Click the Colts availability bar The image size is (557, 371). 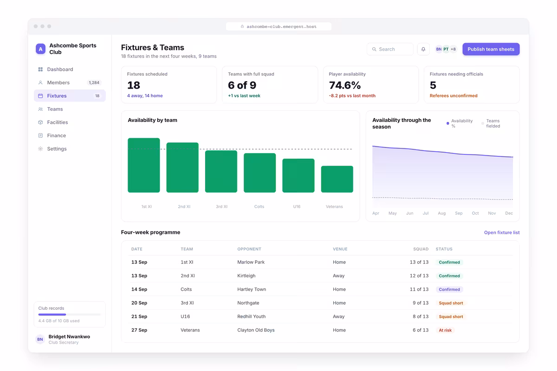pyautogui.click(x=260, y=173)
